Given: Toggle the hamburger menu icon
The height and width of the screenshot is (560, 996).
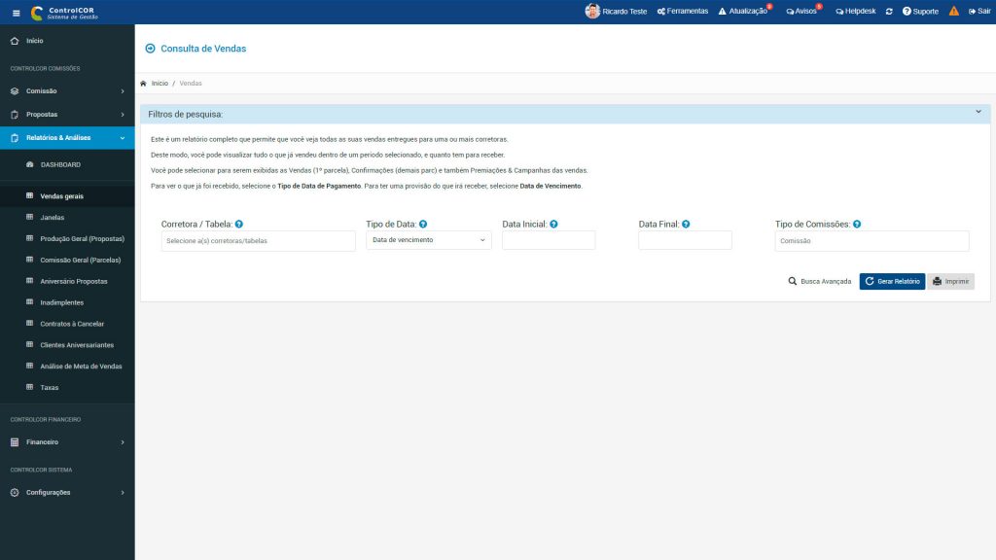Looking at the screenshot, I should (x=17, y=13).
